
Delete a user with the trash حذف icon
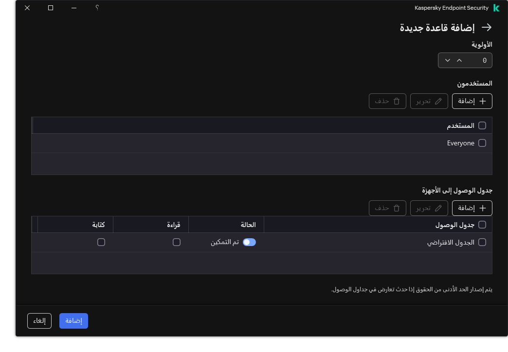[387, 101]
